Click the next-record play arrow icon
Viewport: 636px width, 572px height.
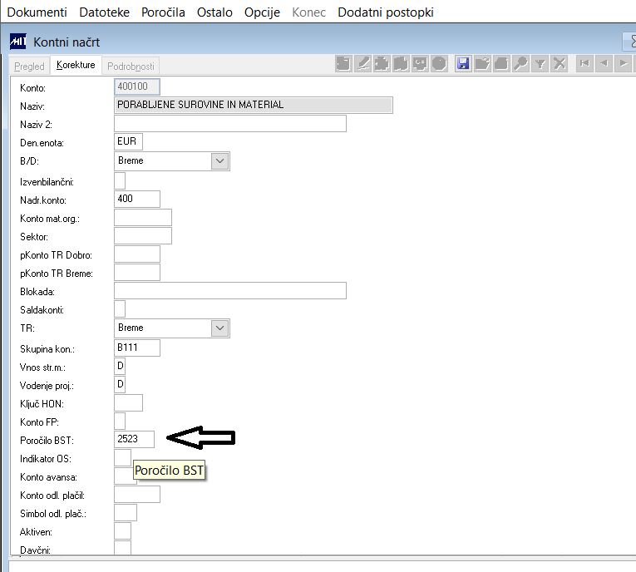coord(624,64)
